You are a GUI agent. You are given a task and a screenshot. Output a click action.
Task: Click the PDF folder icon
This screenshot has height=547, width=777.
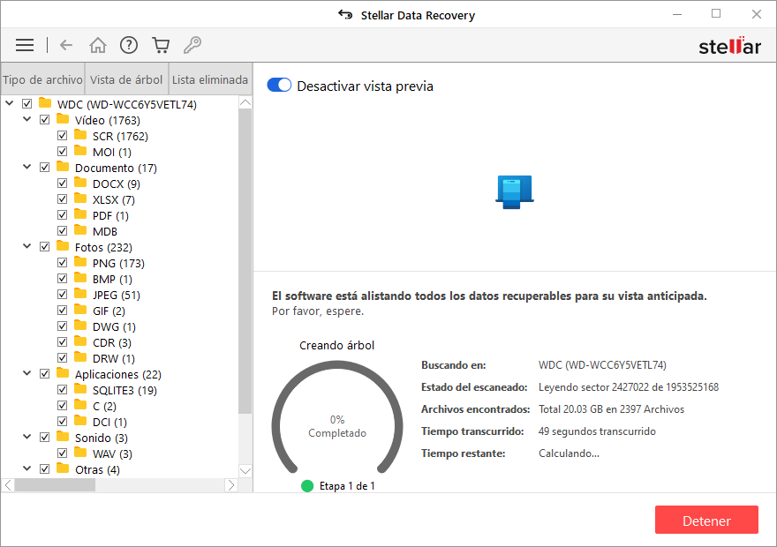click(x=80, y=214)
